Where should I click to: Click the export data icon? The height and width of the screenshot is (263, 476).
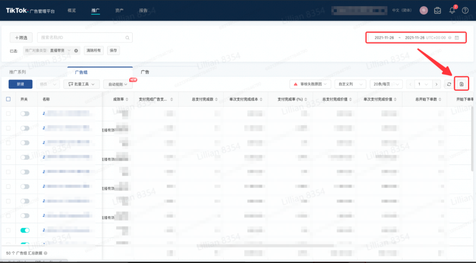pos(462,84)
